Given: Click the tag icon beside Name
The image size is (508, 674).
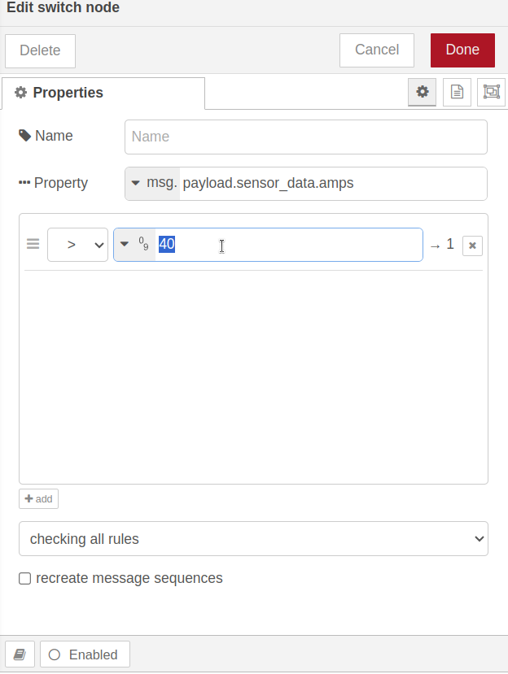Looking at the screenshot, I should [x=25, y=136].
